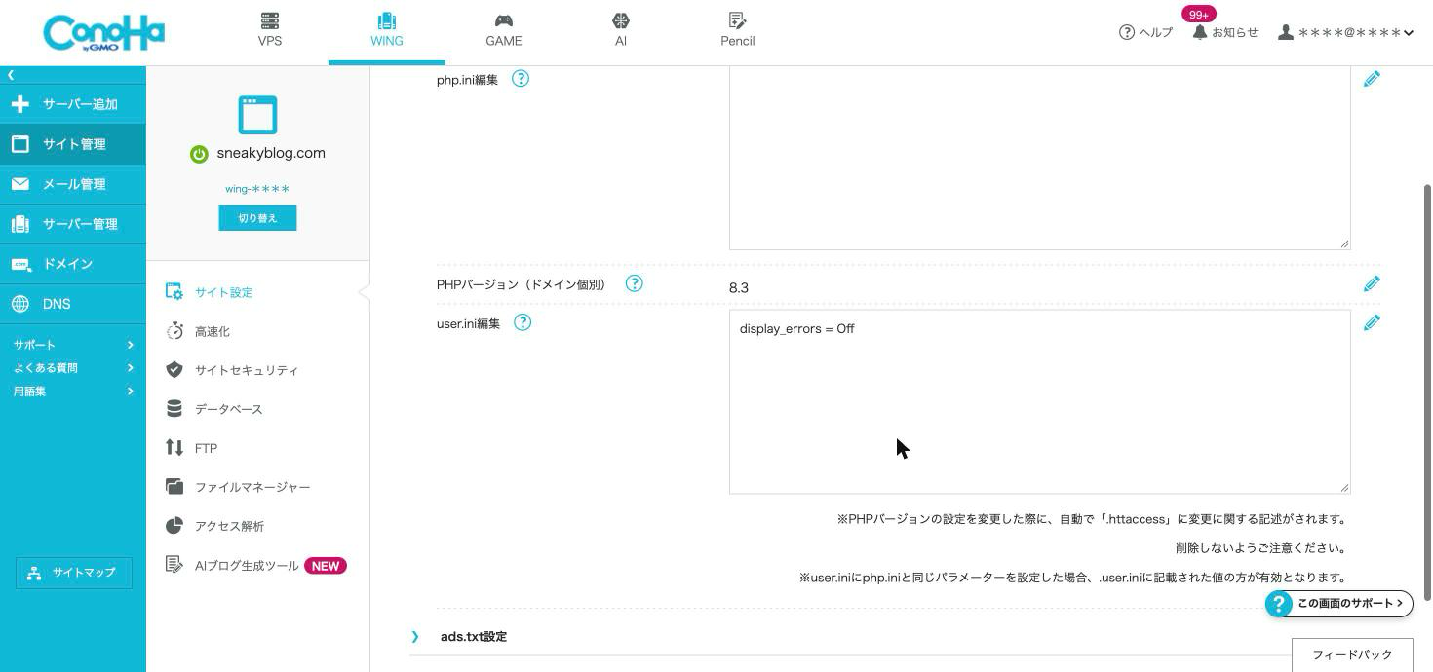Click pencil edit icon for user.ini編集

(x=1372, y=322)
